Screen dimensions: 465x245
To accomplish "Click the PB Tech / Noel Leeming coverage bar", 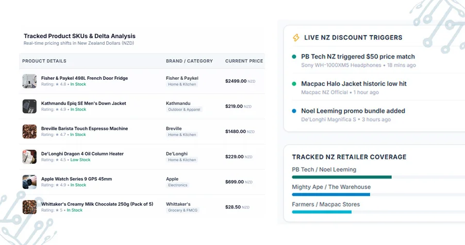I will tap(378, 177).
